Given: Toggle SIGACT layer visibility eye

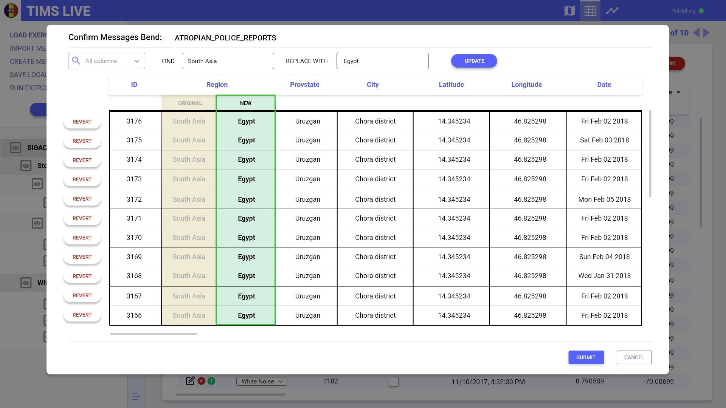Looking at the screenshot, I should (x=16, y=148).
